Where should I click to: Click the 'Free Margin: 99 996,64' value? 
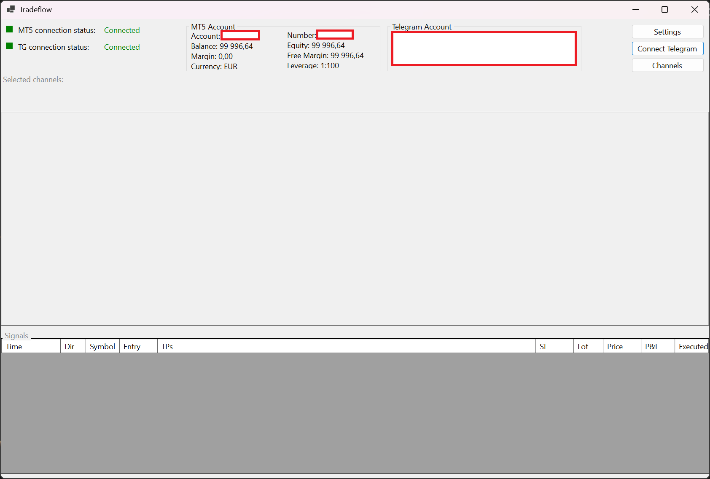325,56
